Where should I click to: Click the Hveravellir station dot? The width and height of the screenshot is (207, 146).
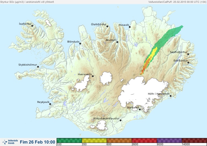pyautogui.click(x=93, y=76)
